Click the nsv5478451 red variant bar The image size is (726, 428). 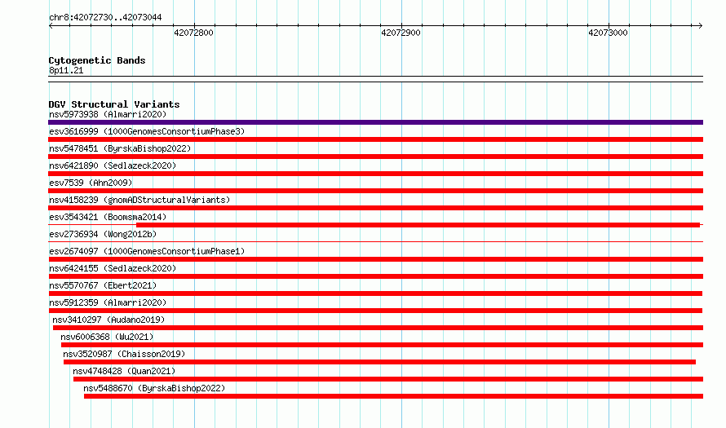(x=375, y=157)
